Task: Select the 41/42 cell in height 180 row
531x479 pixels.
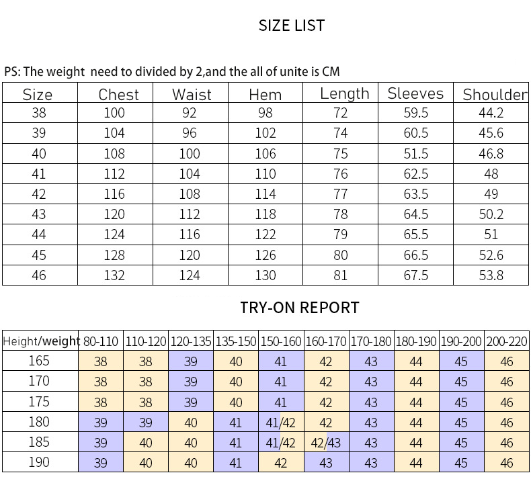Action: point(281,423)
